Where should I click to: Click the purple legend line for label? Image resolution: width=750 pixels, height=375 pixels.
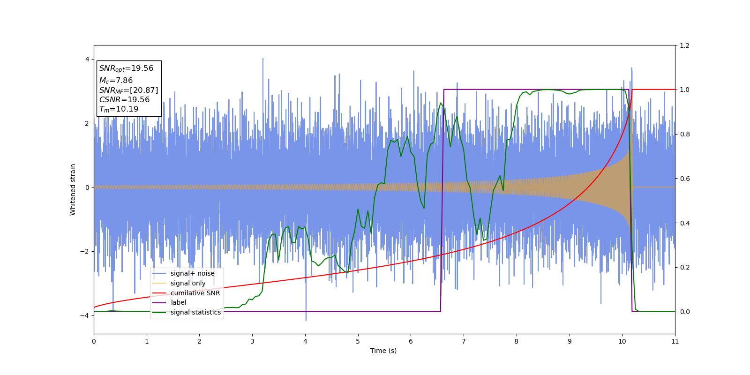[x=159, y=303]
